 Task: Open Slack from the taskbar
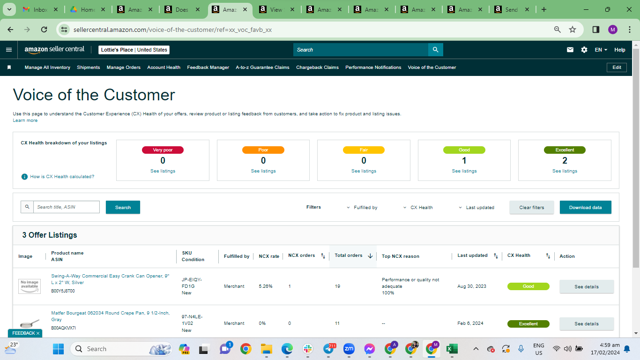(308, 349)
